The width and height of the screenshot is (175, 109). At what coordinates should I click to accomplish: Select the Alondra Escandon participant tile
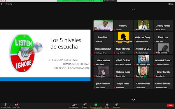[x=163, y=84]
